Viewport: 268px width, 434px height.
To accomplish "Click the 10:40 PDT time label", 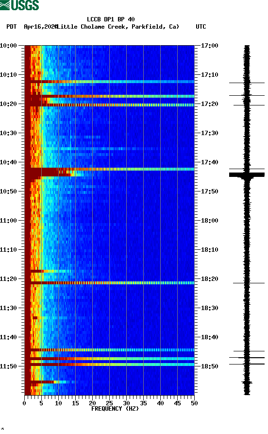I will click(x=8, y=162).
